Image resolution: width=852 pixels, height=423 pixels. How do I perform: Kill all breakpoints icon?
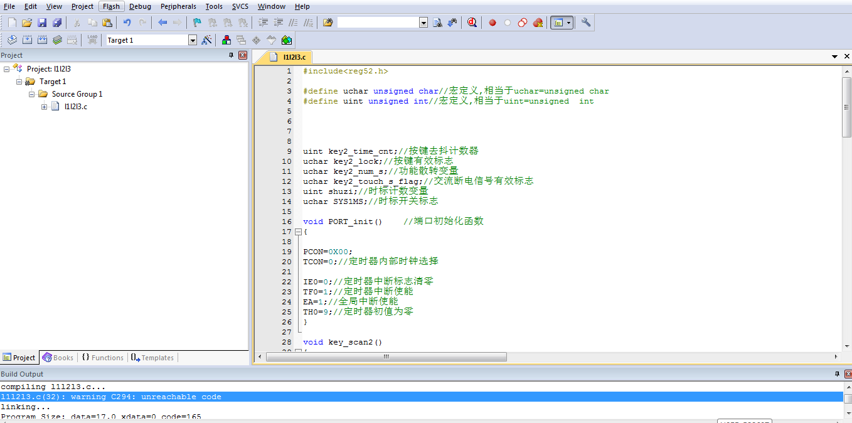click(538, 23)
